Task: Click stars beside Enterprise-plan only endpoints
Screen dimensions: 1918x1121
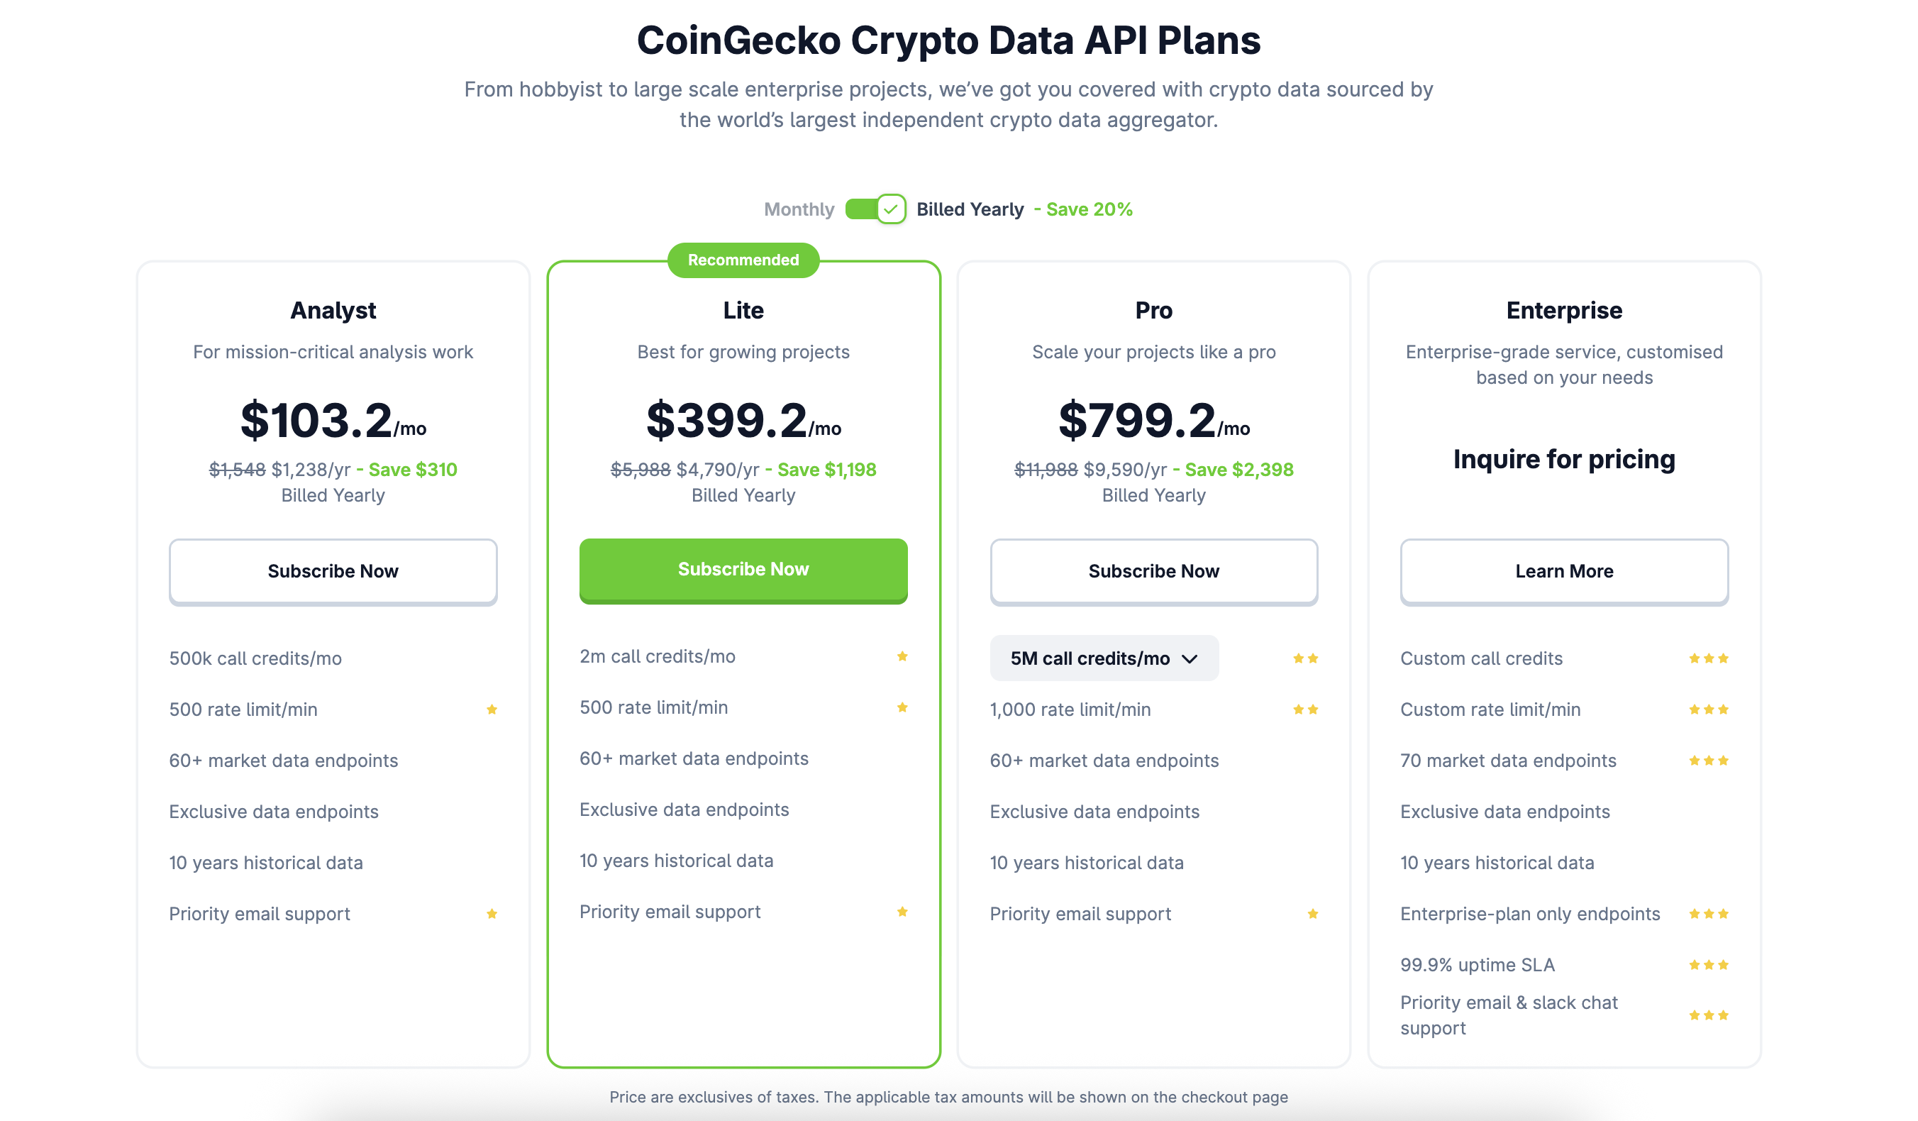Action: point(1708,914)
